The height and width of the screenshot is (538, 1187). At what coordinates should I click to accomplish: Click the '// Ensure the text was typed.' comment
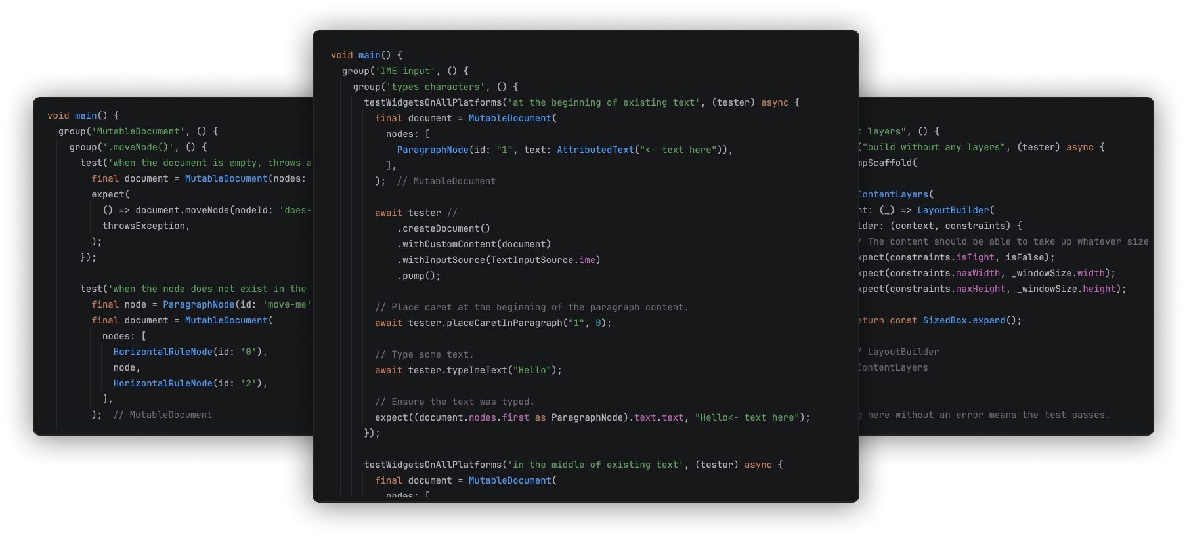[x=454, y=402]
